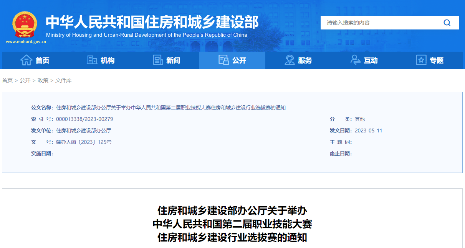Image resolution: width=465 pixels, height=248 pixels.
Task: Click the star badge icon beside 专题
Action: (421, 60)
